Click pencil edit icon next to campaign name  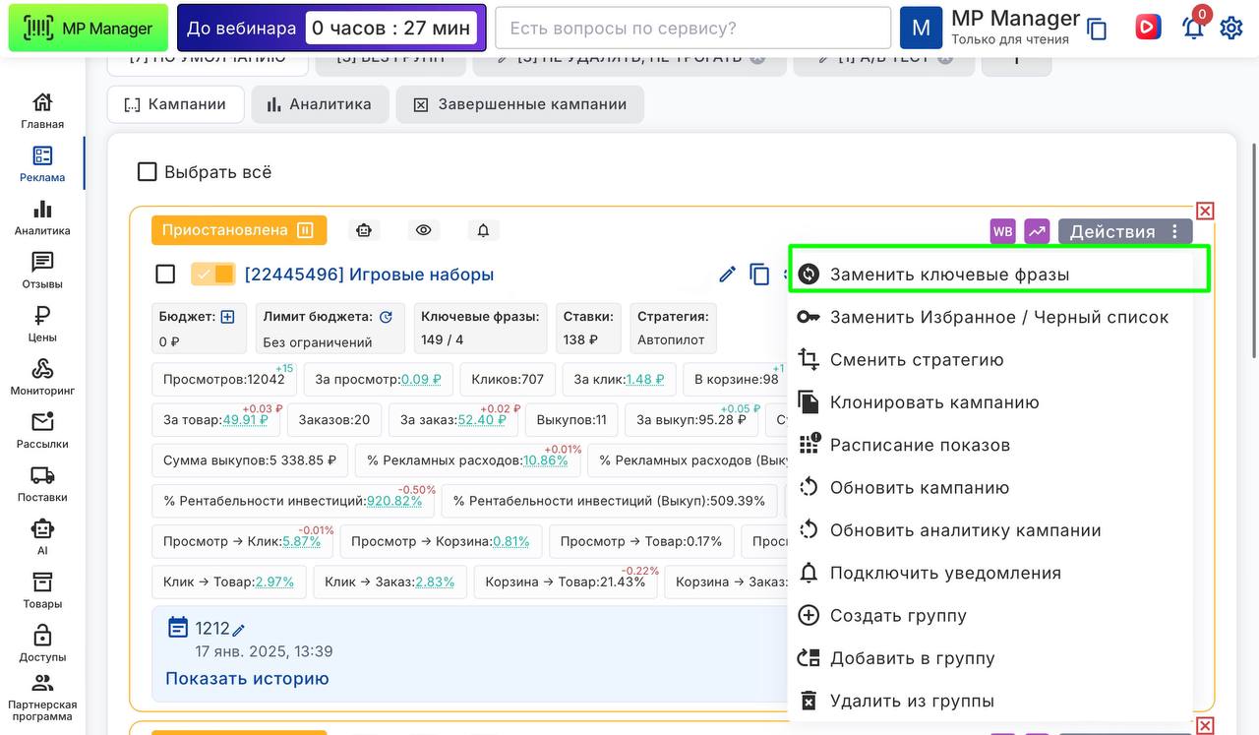727,275
